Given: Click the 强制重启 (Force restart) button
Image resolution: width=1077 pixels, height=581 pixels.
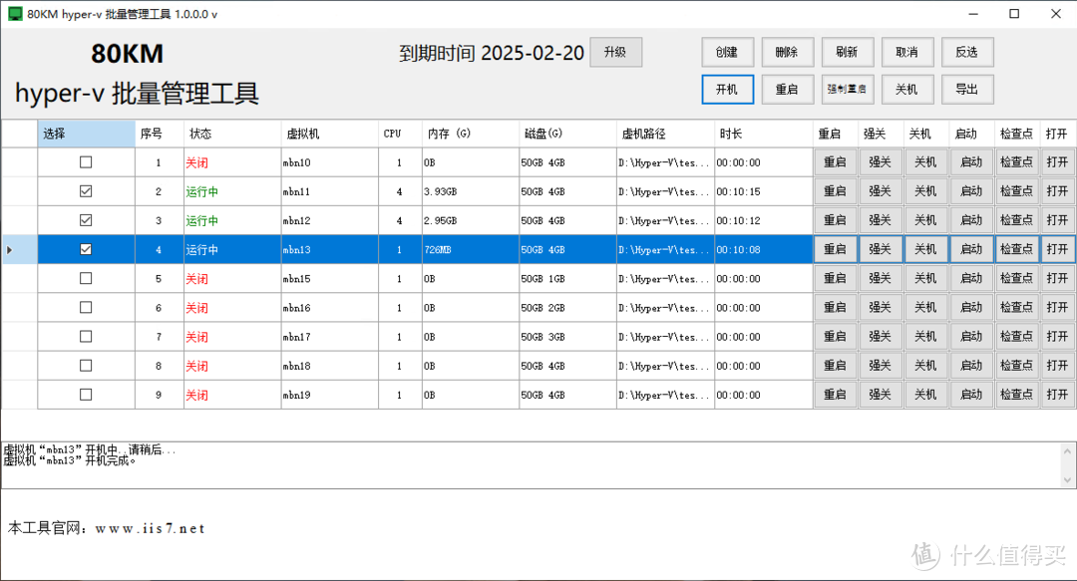Looking at the screenshot, I should (x=848, y=89).
